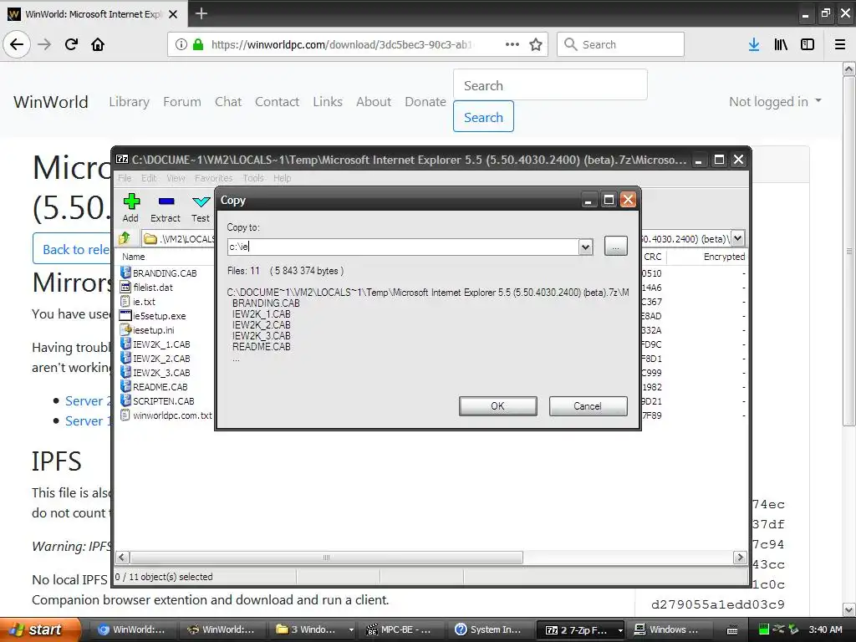Sort by the CRC column header

tap(652, 257)
